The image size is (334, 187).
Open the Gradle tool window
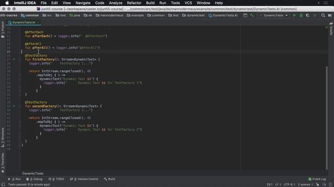pos(331,29)
